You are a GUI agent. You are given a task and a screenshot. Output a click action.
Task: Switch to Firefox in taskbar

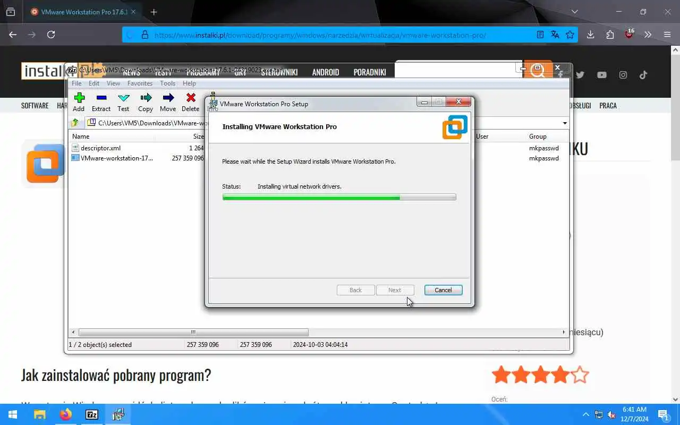point(66,414)
